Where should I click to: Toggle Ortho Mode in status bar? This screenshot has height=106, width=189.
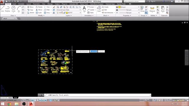coord(30,100)
